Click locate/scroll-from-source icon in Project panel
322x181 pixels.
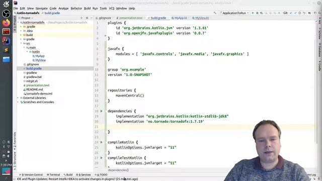82,18
